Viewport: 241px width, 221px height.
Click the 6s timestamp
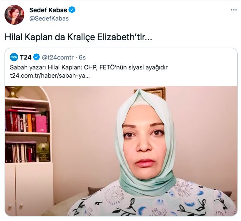[x=82, y=58]
